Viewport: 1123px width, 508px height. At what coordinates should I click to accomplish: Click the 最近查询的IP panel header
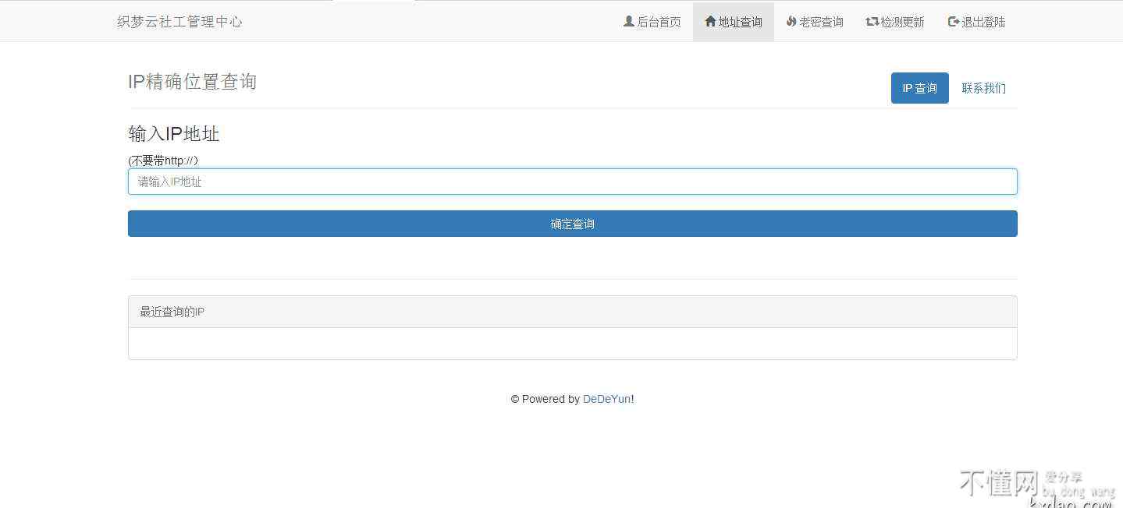pos(572,312)
